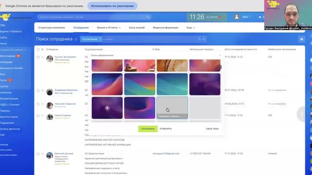
Task: Click the row menu icon next to Николай Смирнов
Action: (x=42, y=104)
